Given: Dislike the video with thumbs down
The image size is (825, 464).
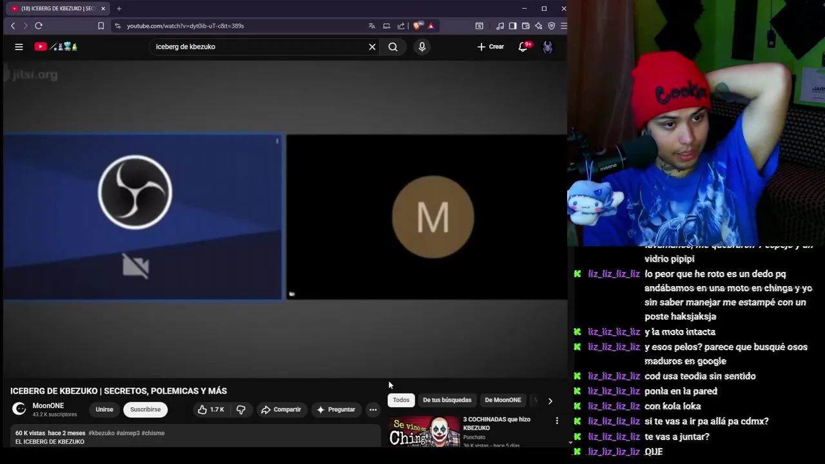Looking at the screenshot, I should (x=241, y=409).
